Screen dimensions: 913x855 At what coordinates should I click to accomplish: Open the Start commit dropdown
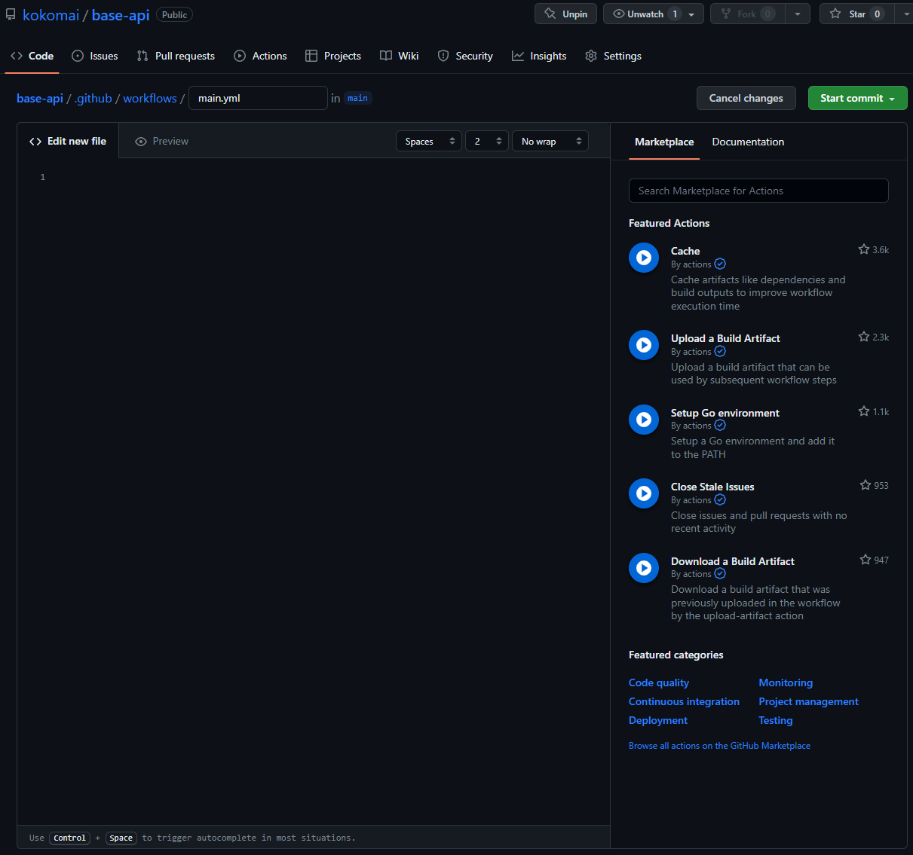tap(858, 98)
